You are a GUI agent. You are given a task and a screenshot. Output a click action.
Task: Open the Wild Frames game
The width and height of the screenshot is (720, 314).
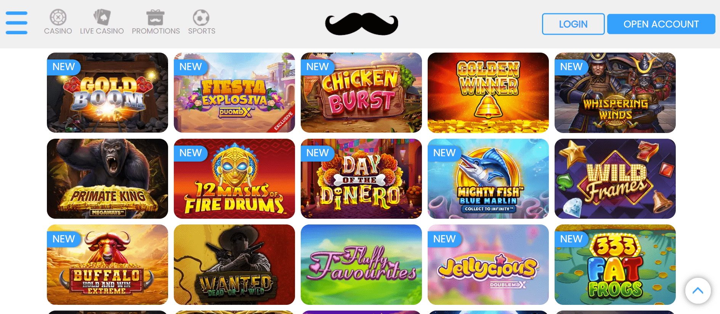point(615,179)
